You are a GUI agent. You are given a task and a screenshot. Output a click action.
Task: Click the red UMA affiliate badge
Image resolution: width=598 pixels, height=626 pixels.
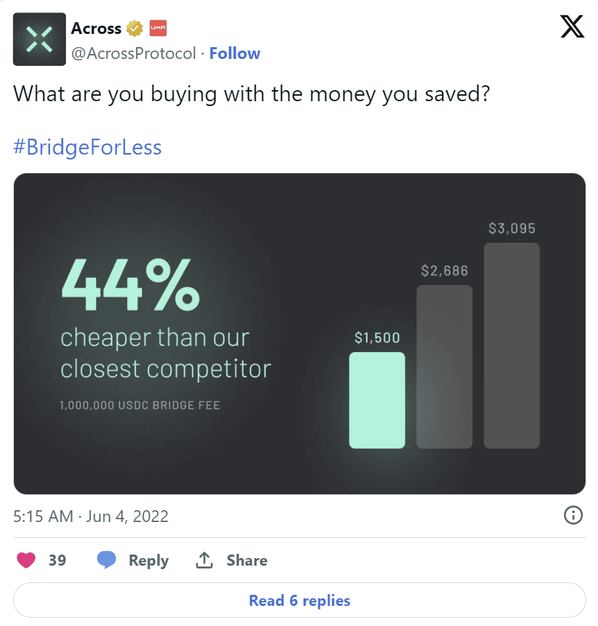tap(157, 28)
